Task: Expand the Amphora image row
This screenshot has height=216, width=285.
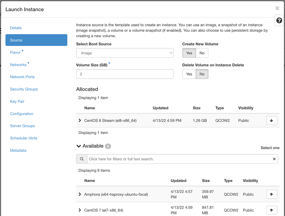Action: (x=80, y=194)
